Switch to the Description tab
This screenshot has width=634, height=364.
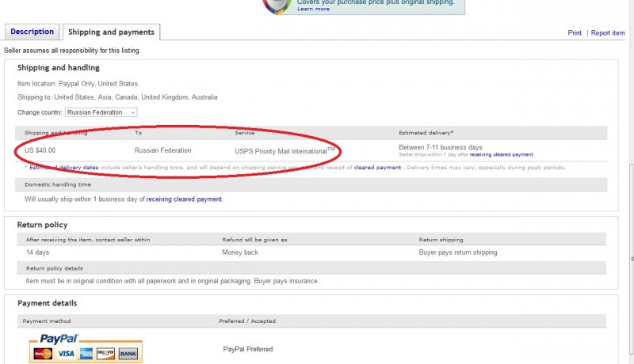[32, 32]
